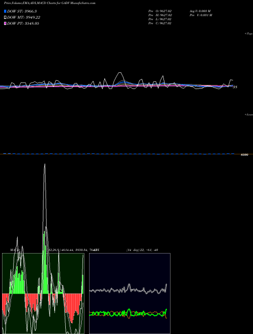253x334 pixels.
Task: Click the Tops marker on right edge
Action: click(248, 34)
